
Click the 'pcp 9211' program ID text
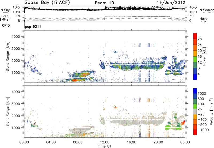coord(33,26)
